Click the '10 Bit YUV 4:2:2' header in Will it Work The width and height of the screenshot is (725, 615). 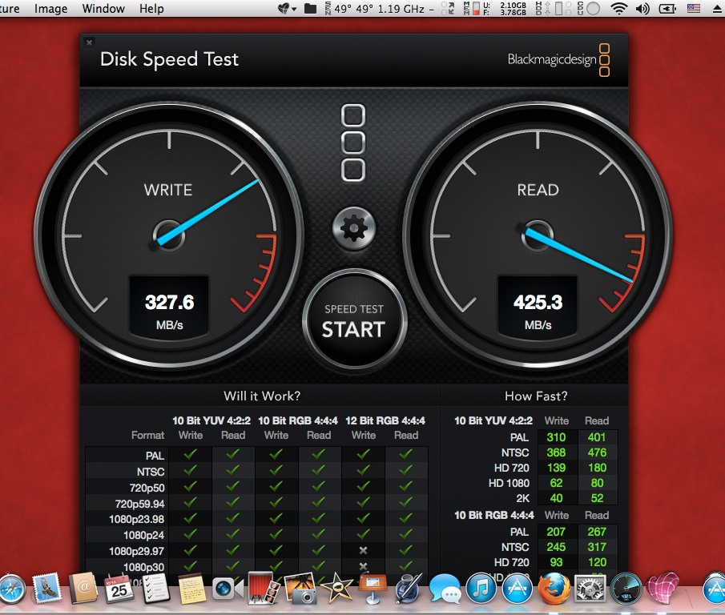(211, 421)
